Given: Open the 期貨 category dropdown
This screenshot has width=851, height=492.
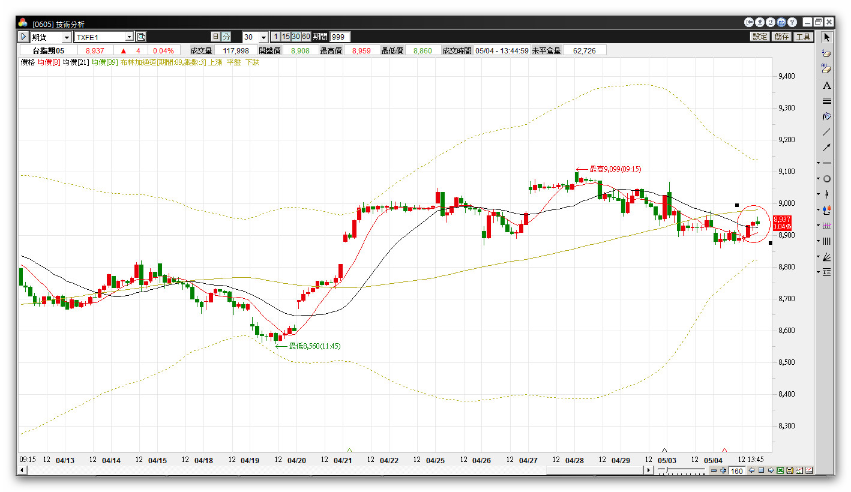Looking at the screenshot, I should point(66,37).
